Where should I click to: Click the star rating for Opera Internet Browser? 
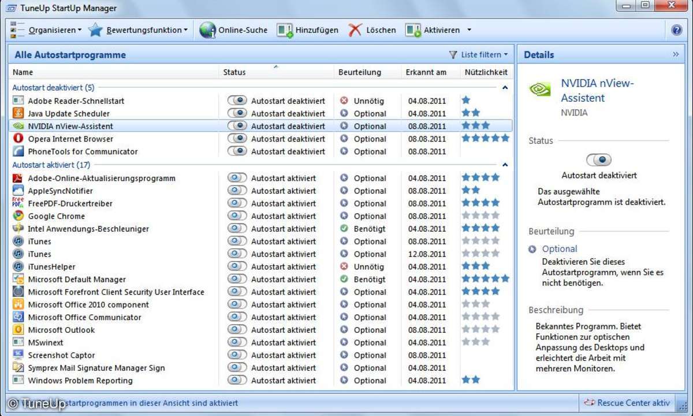486,138
